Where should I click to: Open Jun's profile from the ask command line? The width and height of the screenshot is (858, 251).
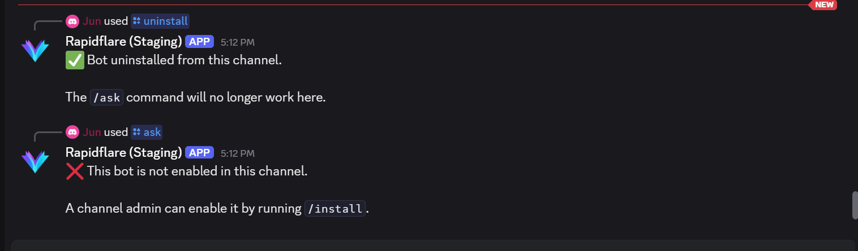(x=92, y=133)
